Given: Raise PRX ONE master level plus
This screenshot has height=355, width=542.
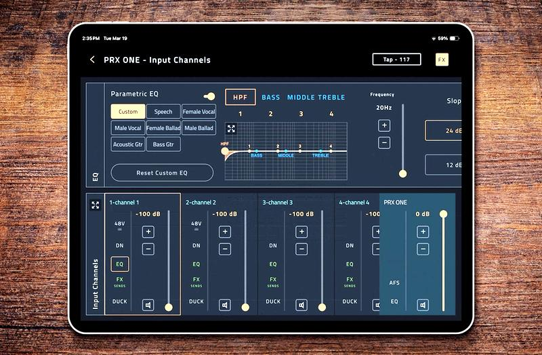Looking at the screenshot, I should pyautogui.click(x=423, y=232).
